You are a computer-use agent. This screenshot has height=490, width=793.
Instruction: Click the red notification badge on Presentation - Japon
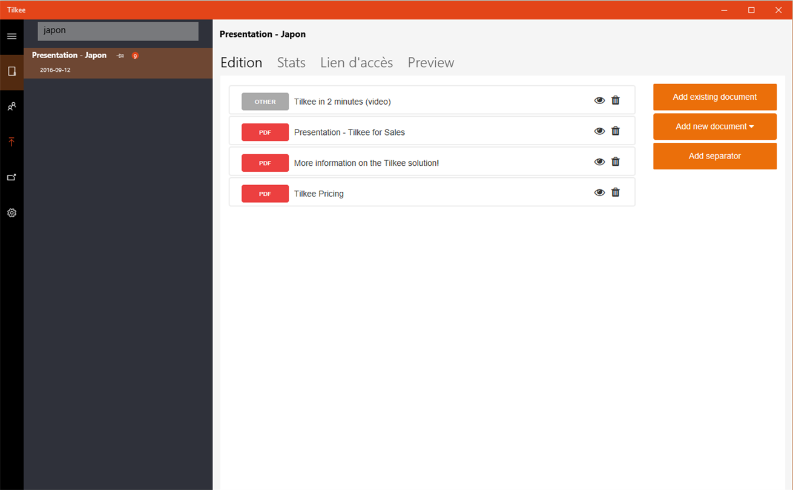(x=135, y=56)
